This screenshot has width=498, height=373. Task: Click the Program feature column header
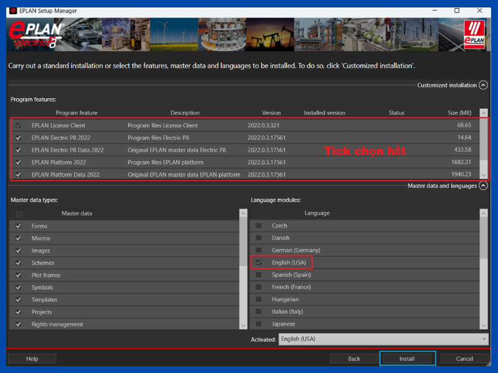(77, 113)
